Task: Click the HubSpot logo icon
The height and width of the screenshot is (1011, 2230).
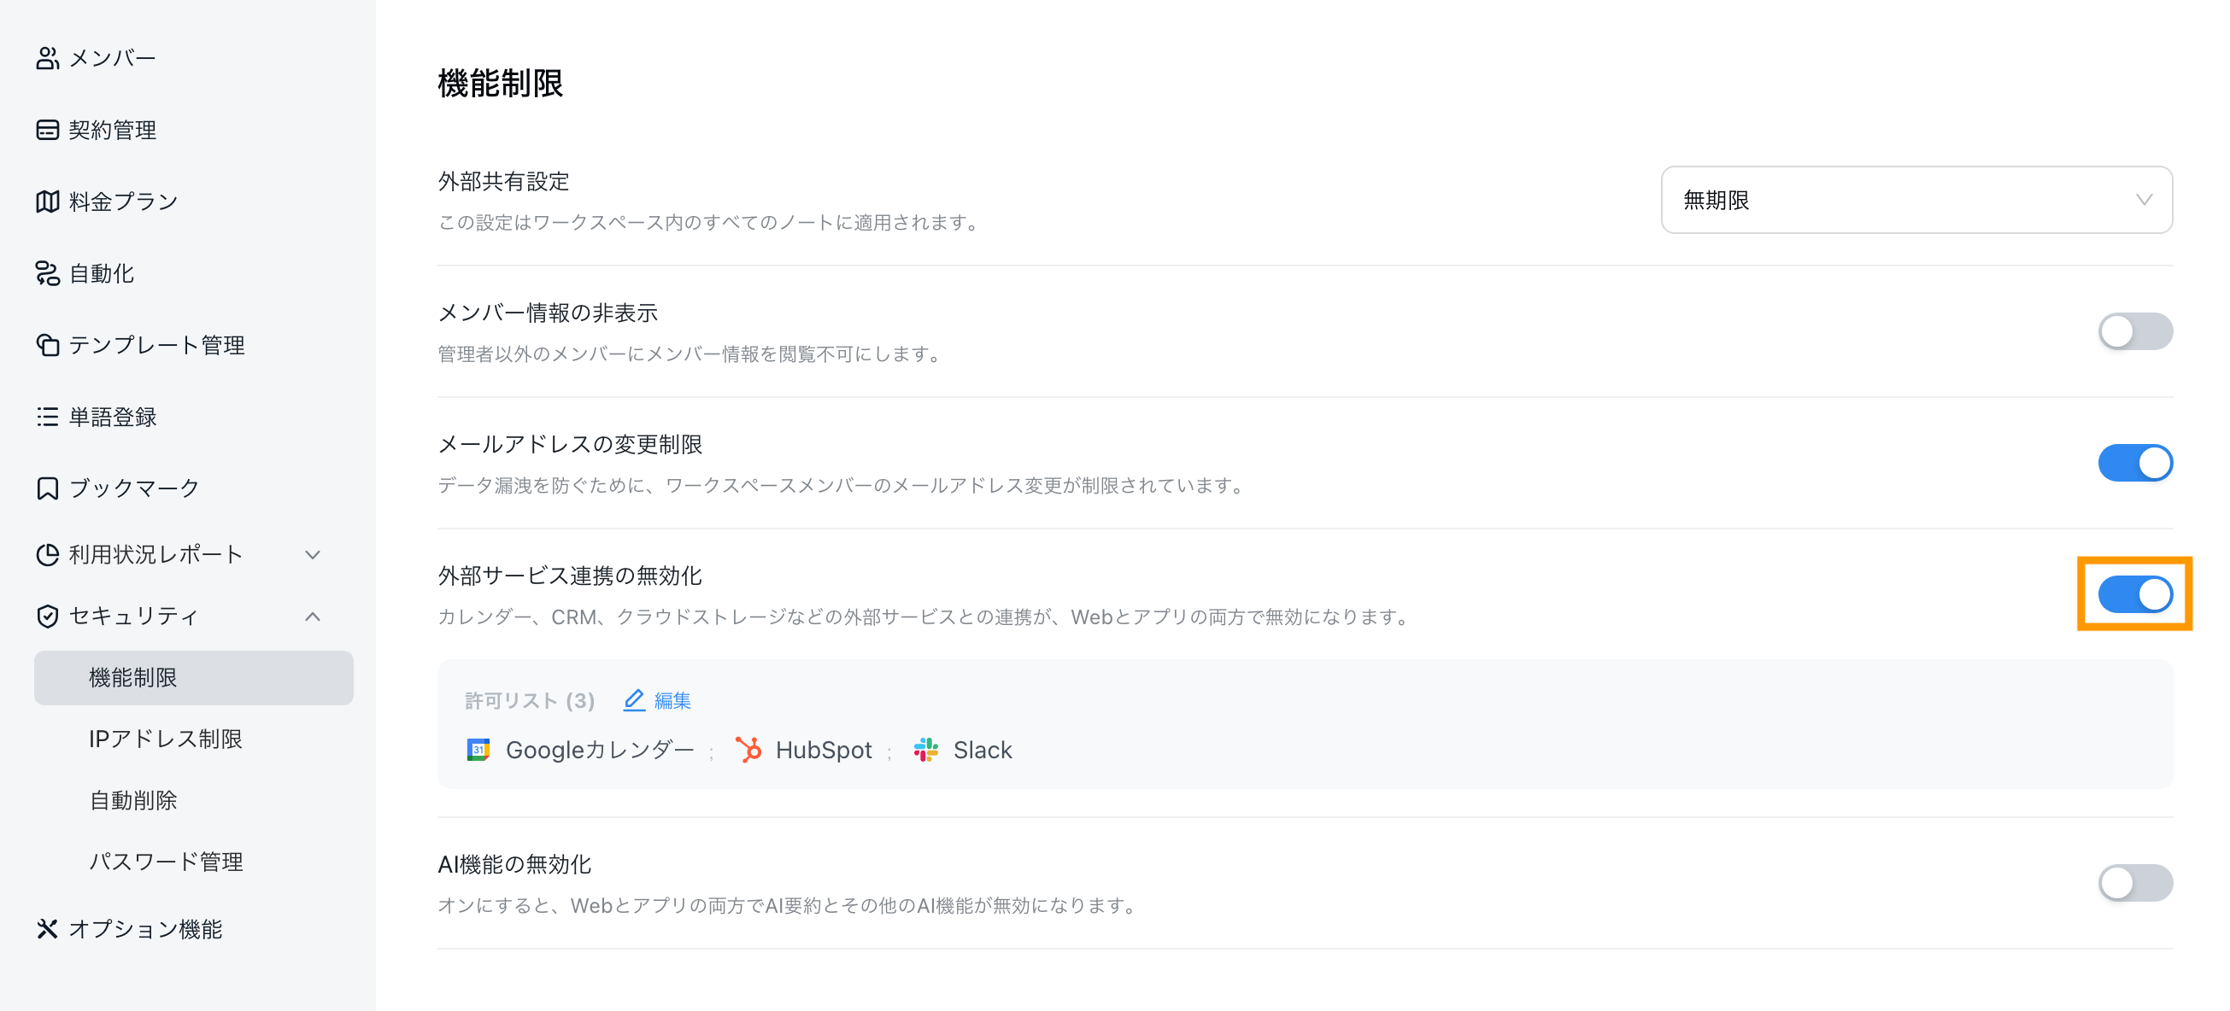Action: 748,750
